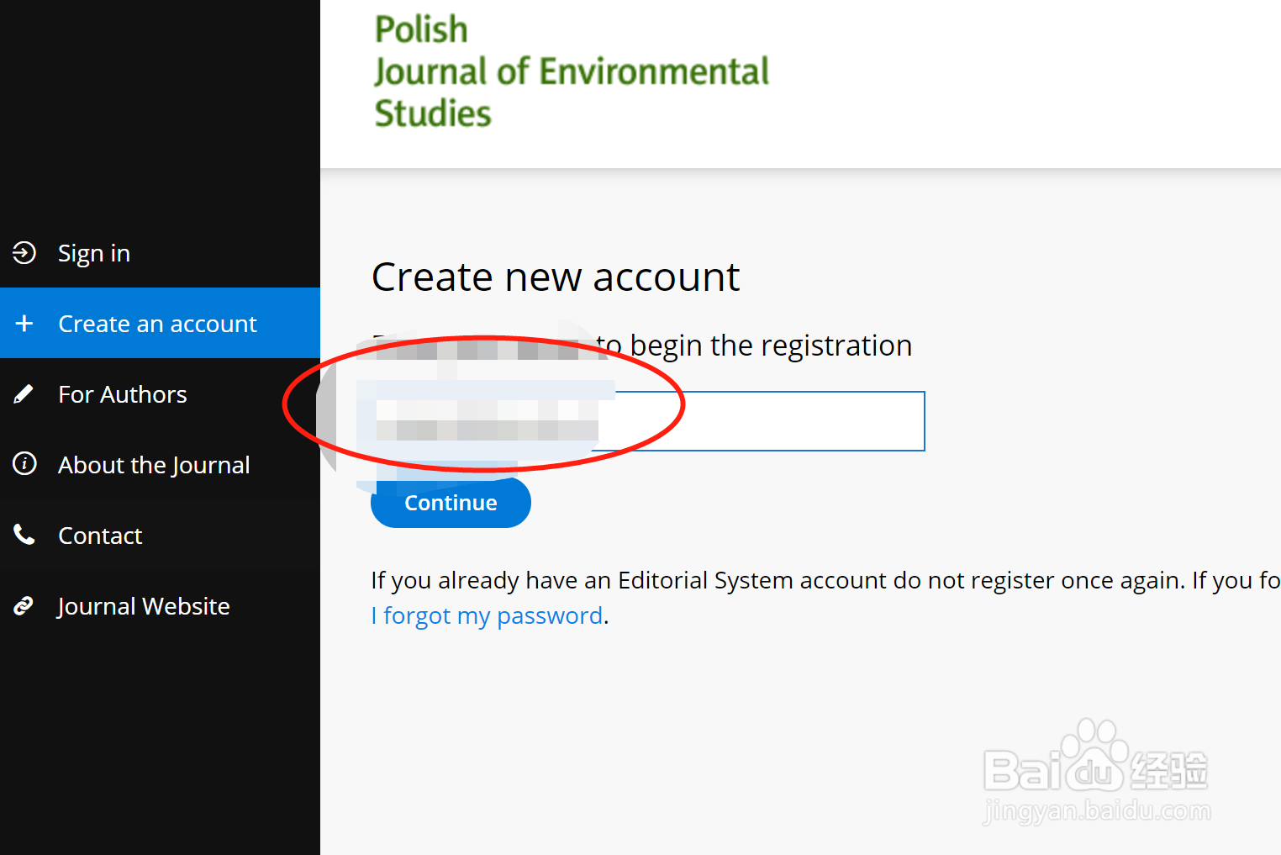Click the phone icon beside Contact
1281x855 pixels.
pos(24,535)
